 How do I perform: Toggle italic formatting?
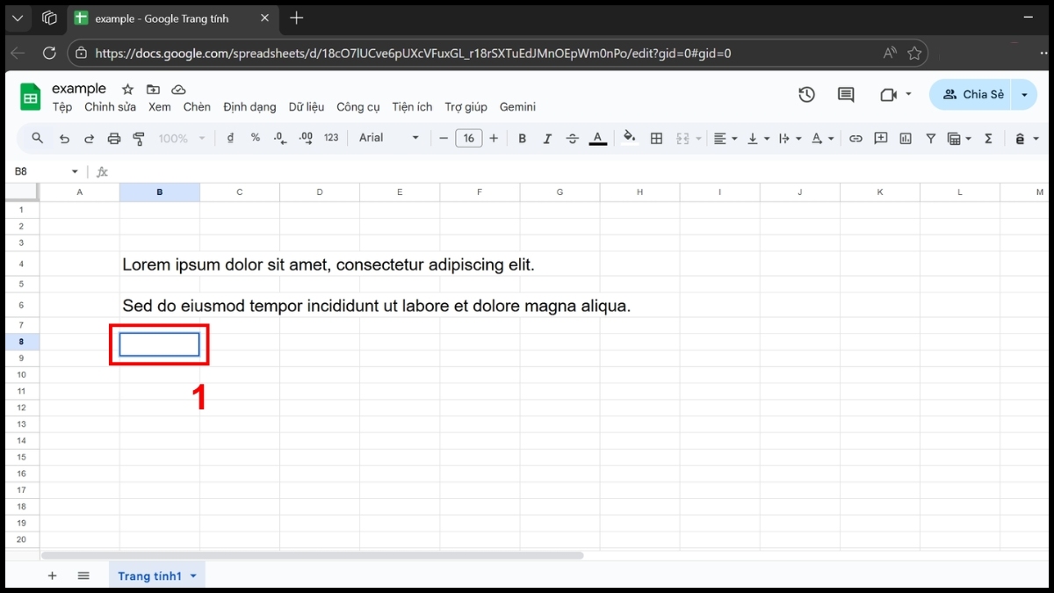coord(547,138)
